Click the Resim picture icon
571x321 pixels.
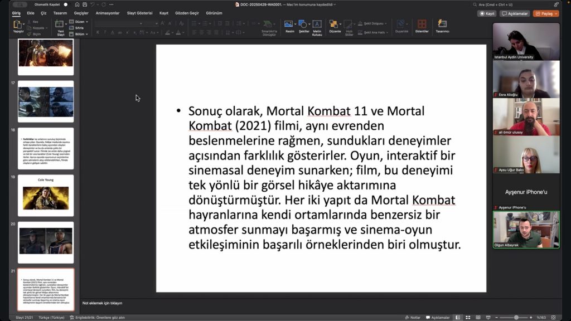288,24
